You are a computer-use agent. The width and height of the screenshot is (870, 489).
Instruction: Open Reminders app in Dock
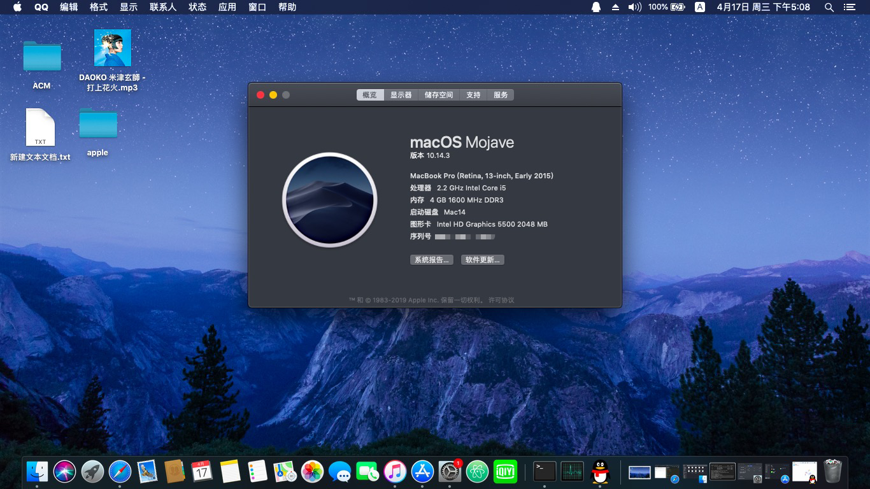tap(257, 472)
